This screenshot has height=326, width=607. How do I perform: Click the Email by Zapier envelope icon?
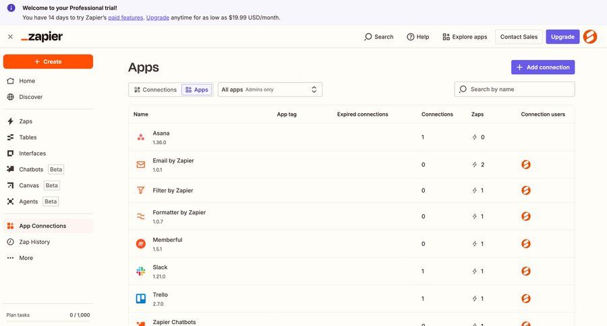tap(140, 165)
